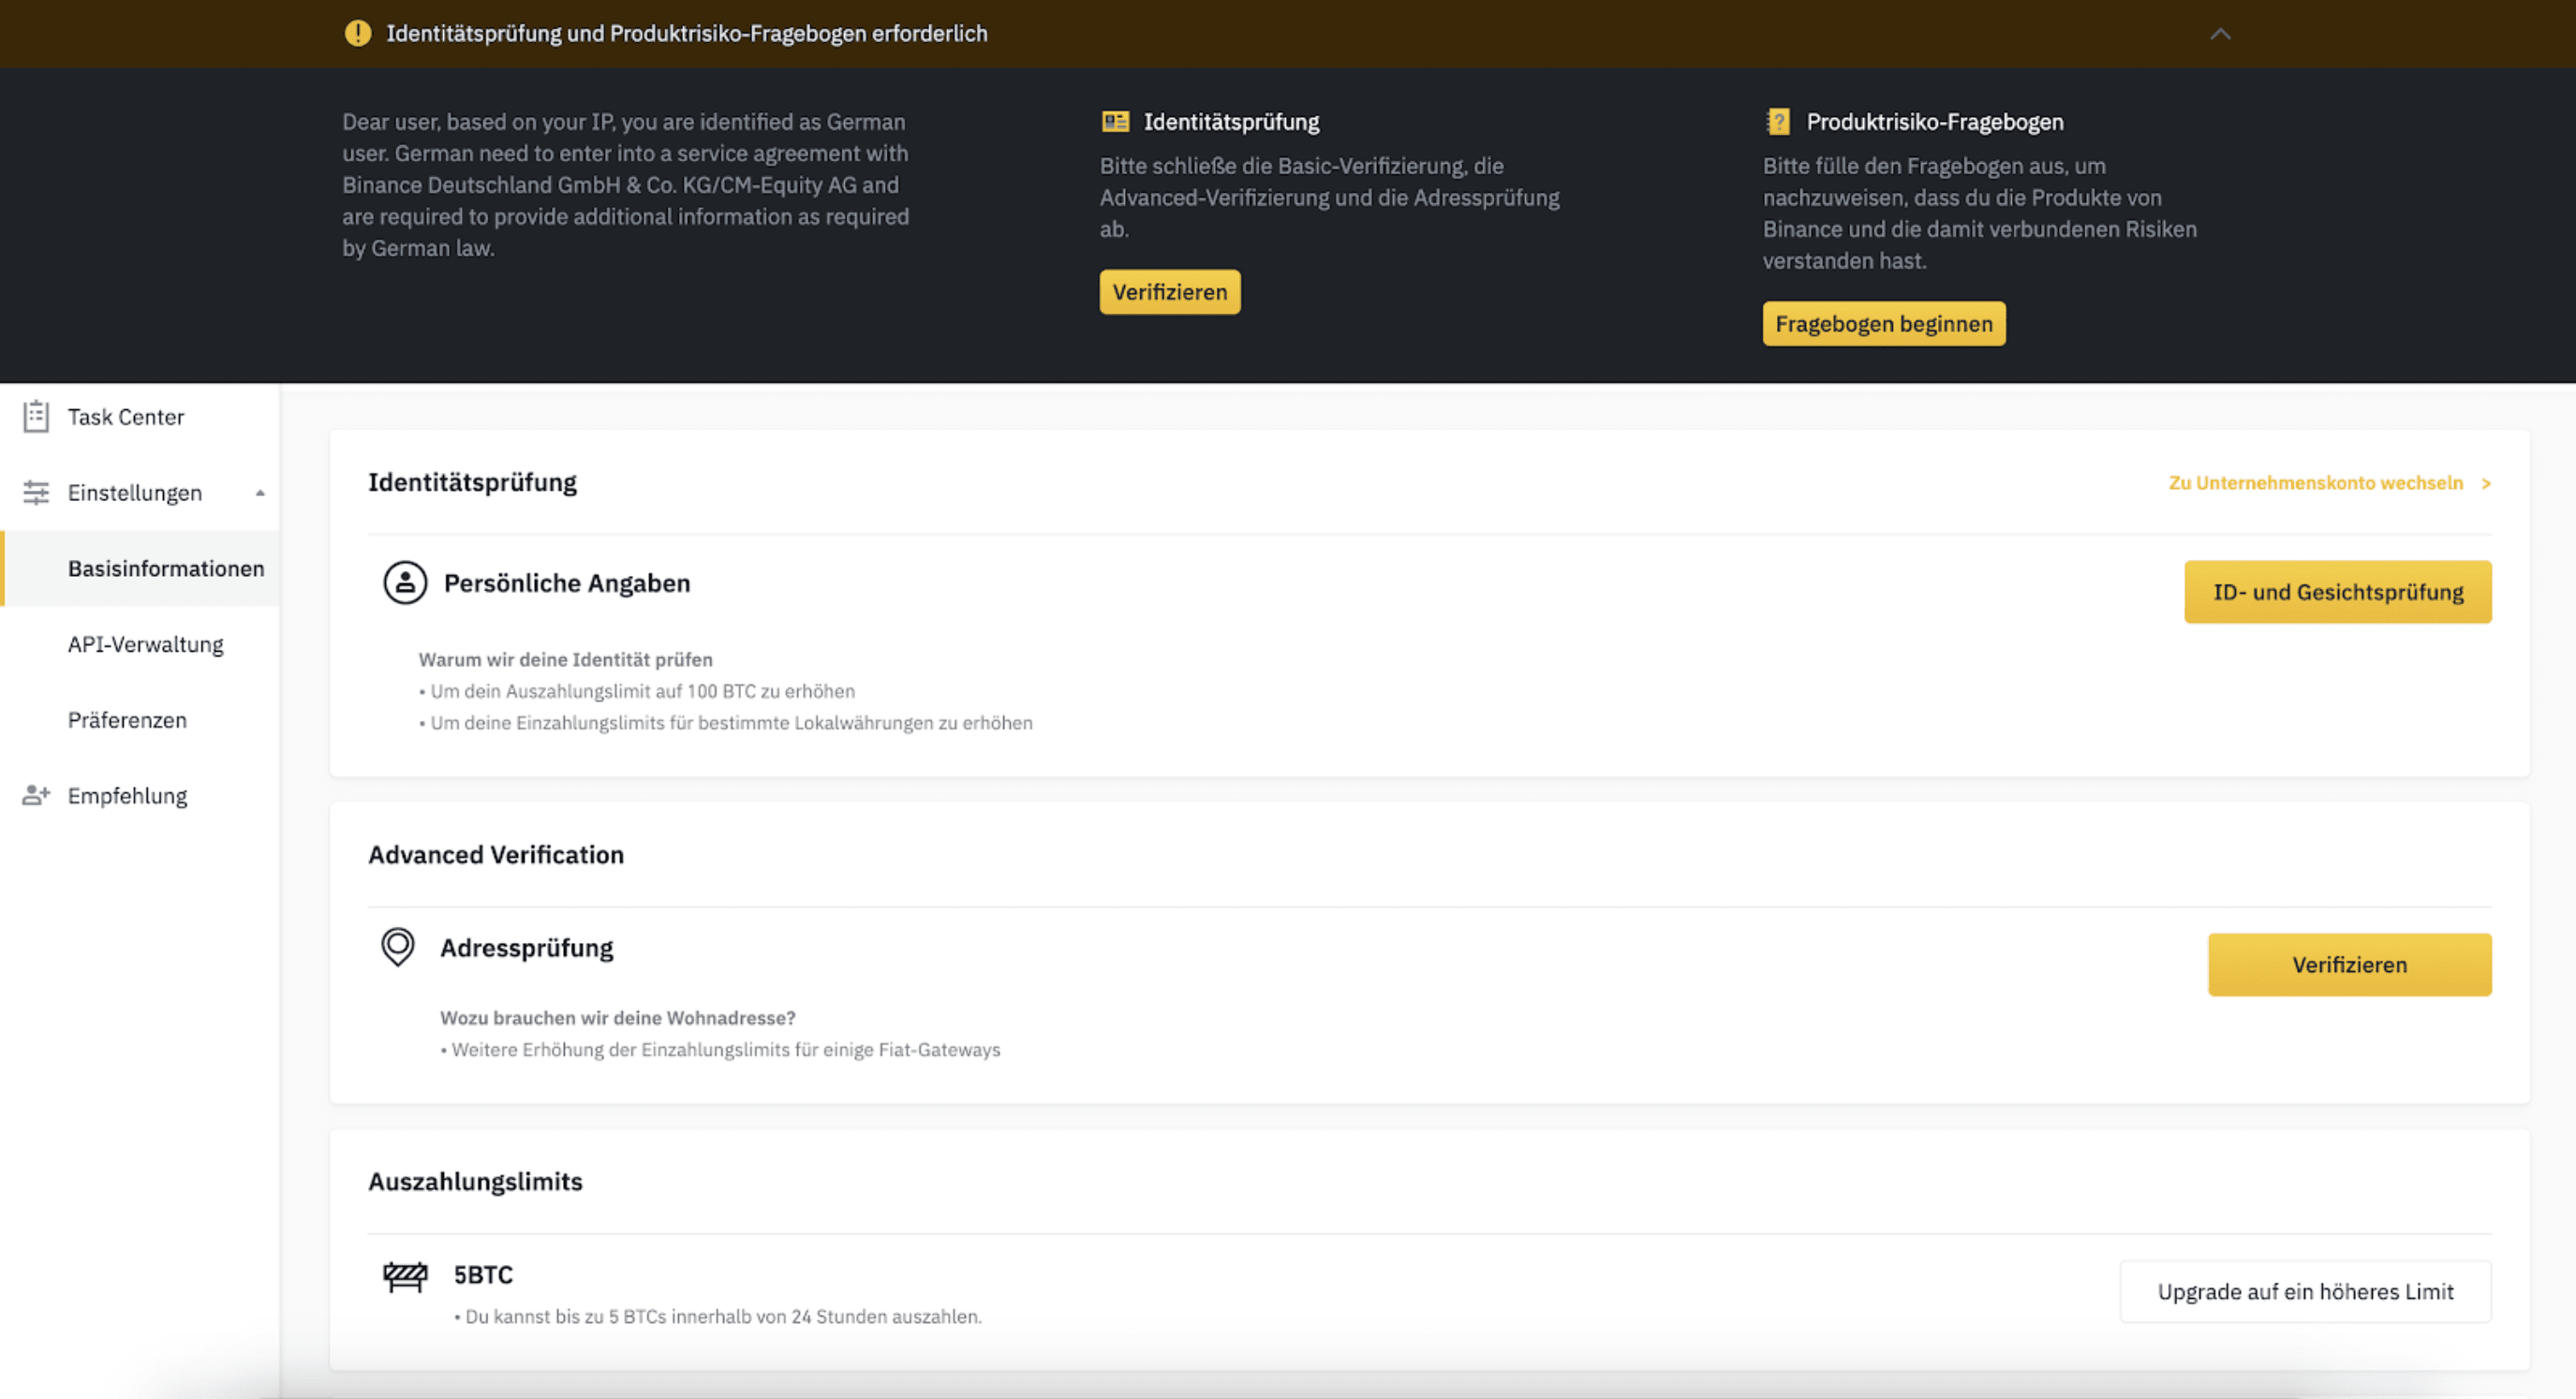Click the withdrawal limit barrier icon

click(405, 1276)
